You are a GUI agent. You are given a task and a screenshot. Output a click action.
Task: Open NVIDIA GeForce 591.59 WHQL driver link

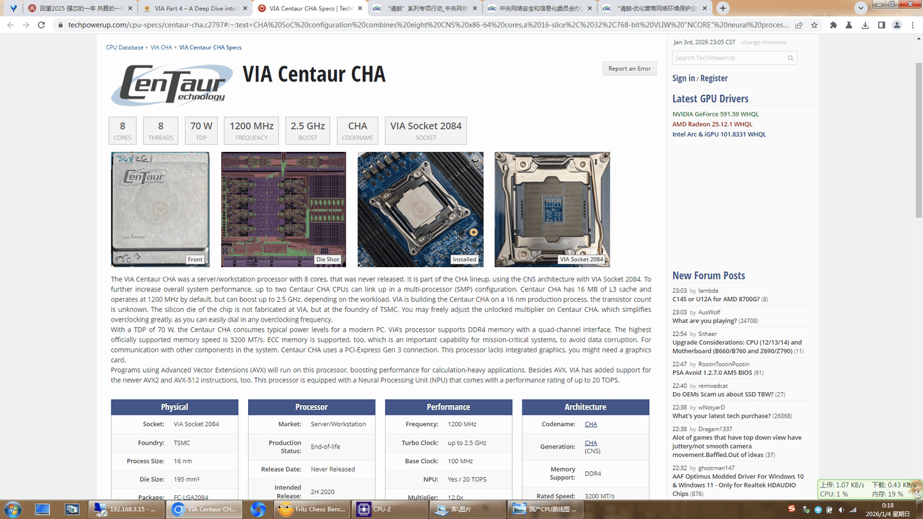coord(715,114)
